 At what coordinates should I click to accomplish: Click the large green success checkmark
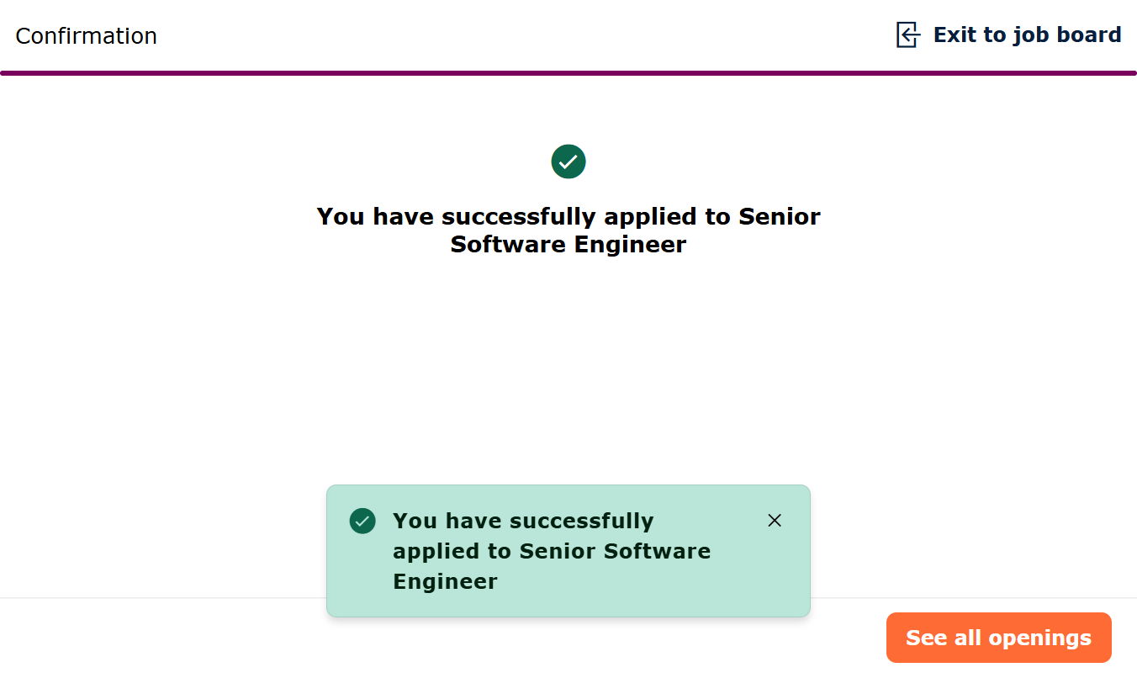pos(568,162)
